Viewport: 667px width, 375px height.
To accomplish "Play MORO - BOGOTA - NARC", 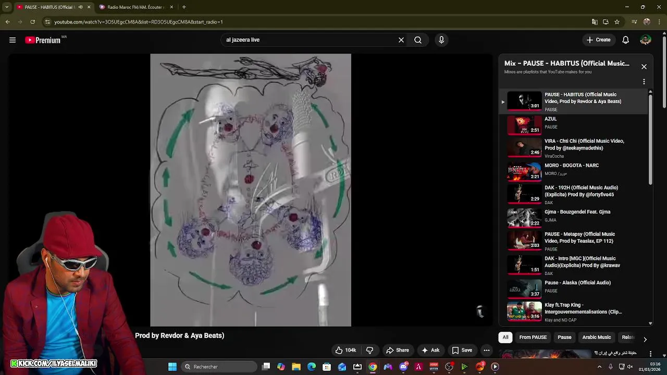I will pyautogui.click(x=573, y=171).
